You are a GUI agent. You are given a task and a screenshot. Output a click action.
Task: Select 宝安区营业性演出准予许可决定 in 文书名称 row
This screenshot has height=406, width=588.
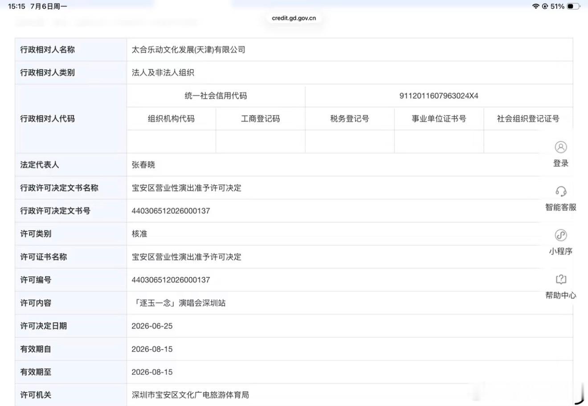[x=187, y=188]
